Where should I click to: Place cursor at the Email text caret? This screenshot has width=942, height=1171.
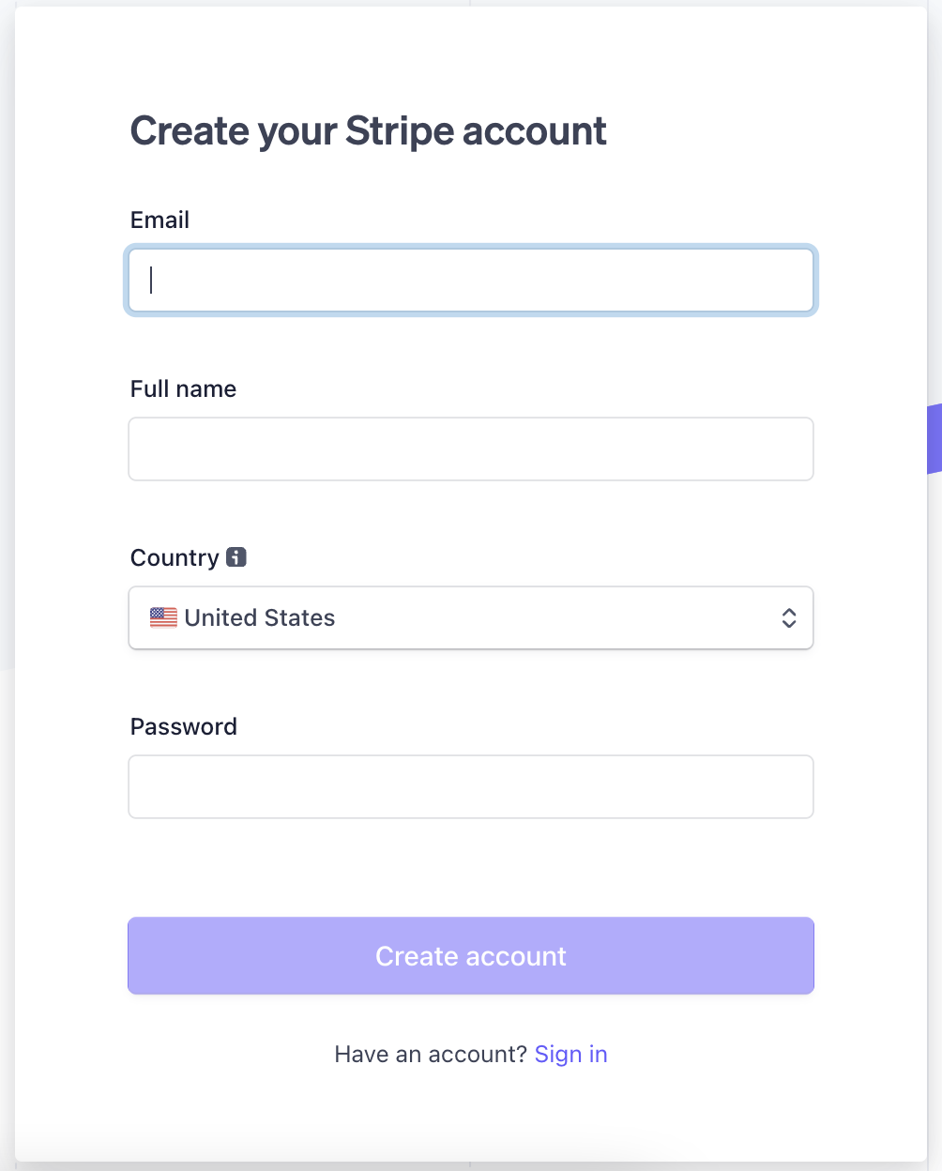coord(151,280)
